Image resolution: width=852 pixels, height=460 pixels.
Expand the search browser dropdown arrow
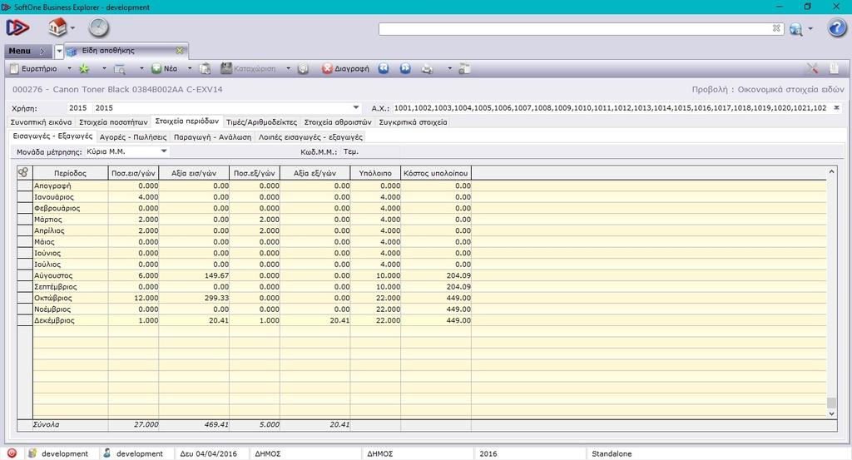click(x=141, y=69)
